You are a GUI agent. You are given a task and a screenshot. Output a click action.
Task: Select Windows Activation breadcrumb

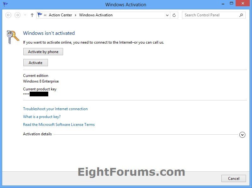pos(96,15)
